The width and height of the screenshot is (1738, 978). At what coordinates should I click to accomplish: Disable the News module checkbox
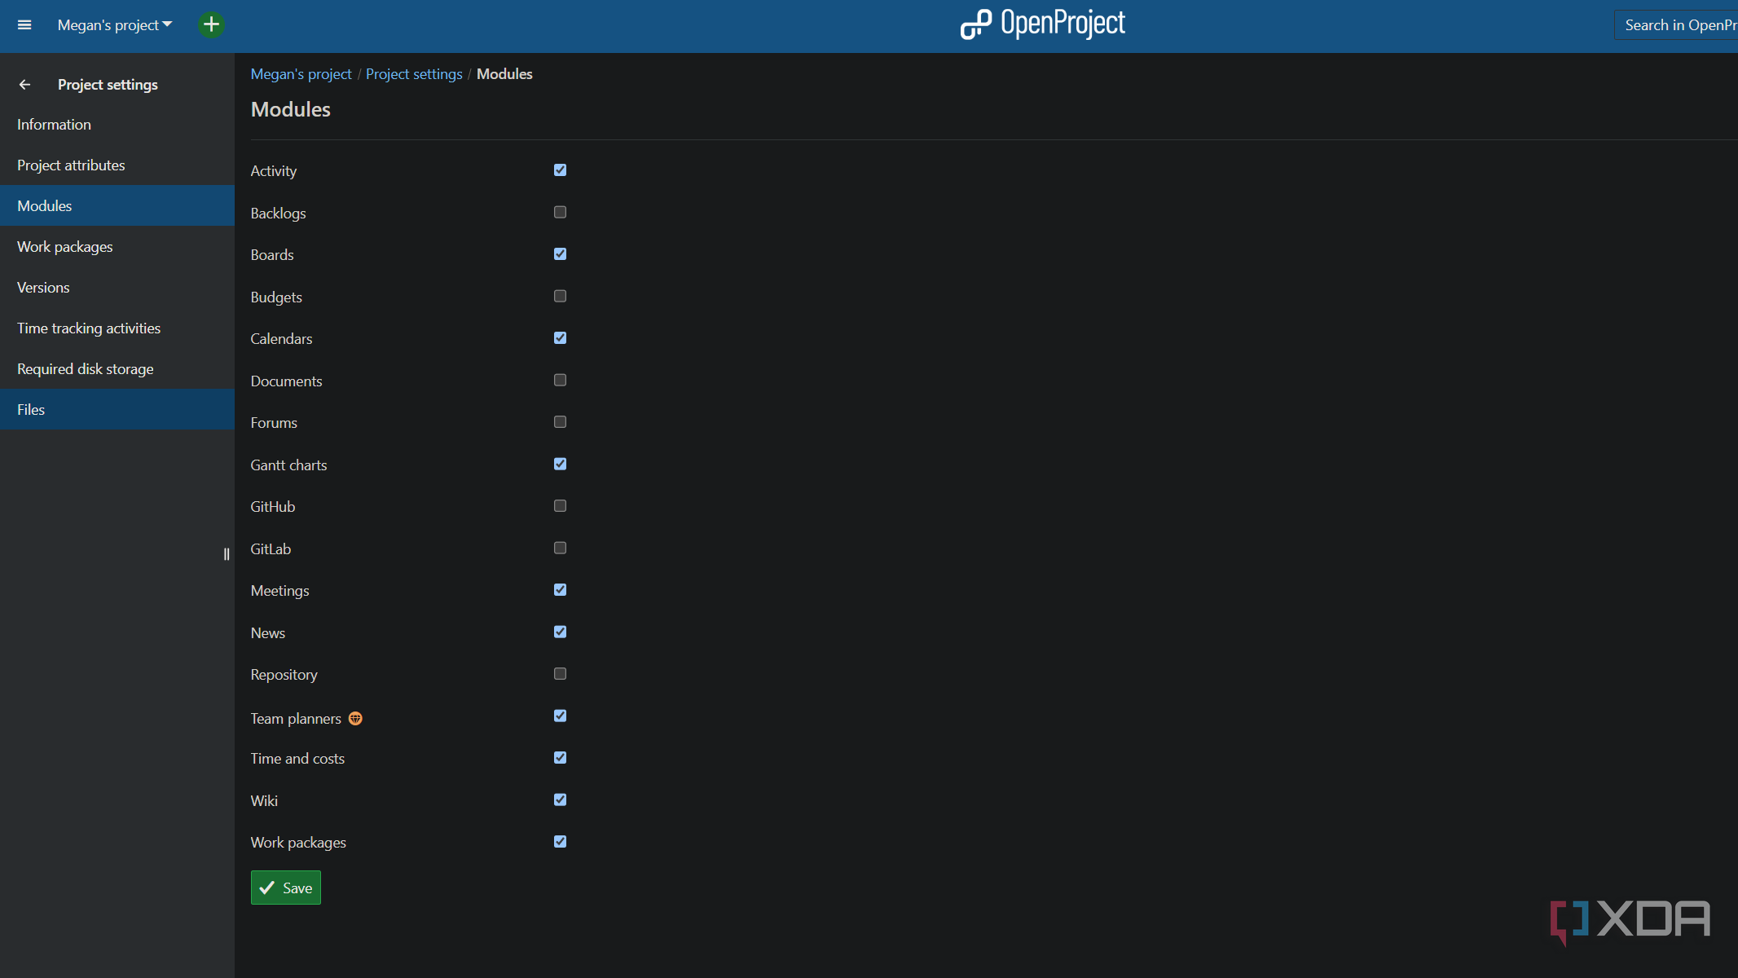560,632
